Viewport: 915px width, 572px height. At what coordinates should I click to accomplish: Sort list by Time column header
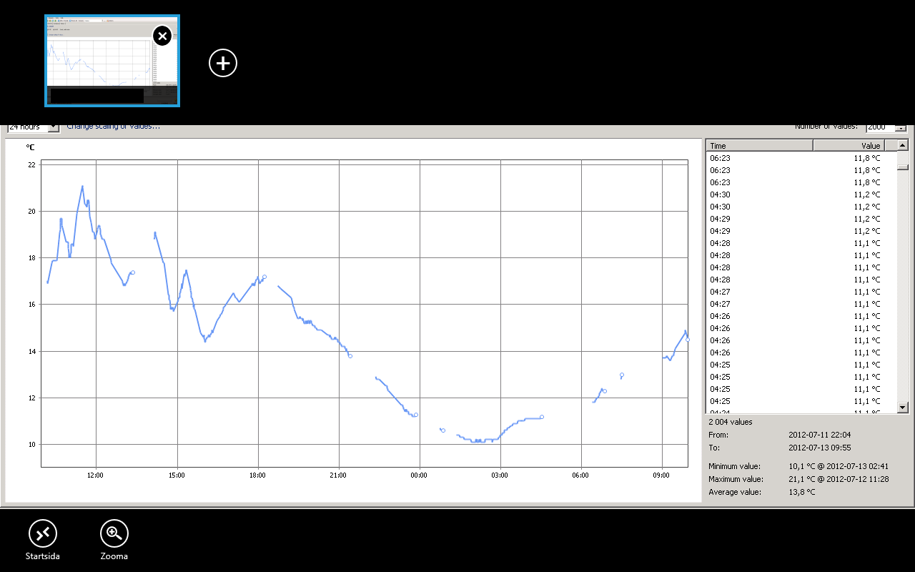(x=759, y=145)
